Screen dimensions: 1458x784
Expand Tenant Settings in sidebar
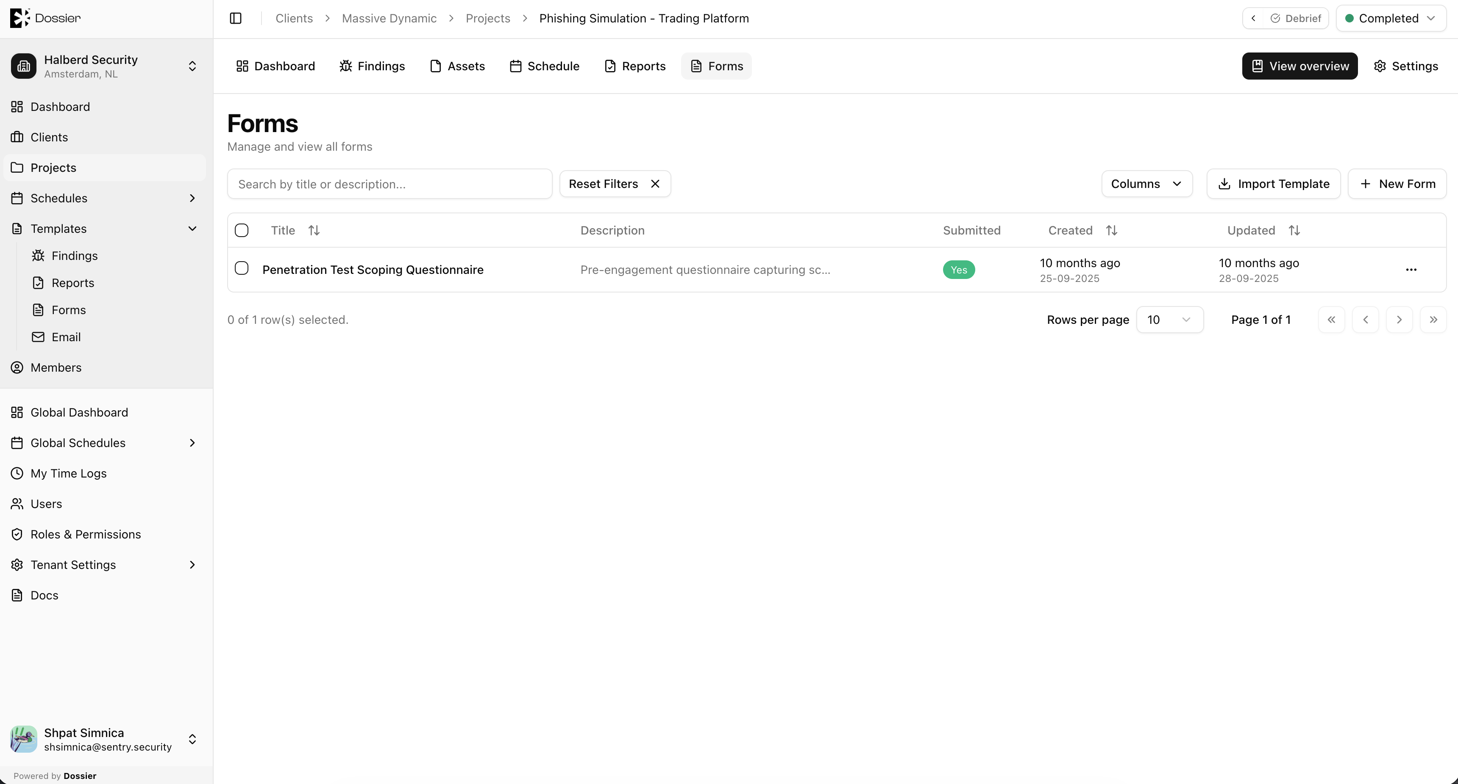point(192,565)
